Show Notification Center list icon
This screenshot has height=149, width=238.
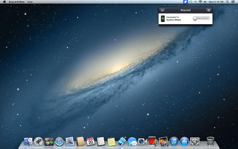click(x=233, y=2)
